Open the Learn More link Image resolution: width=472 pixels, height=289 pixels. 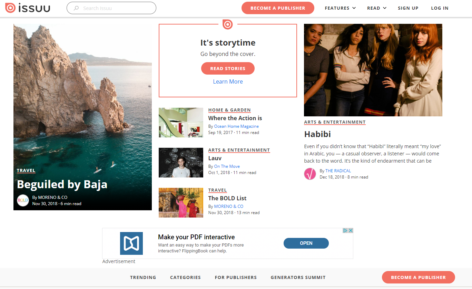(228, 81)
